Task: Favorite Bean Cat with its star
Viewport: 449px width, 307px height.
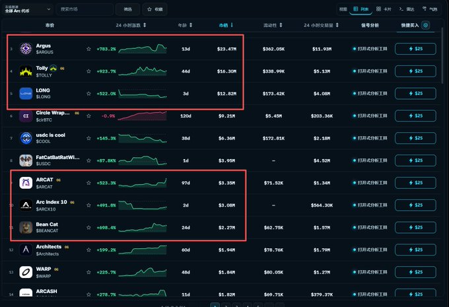Action: [x=88, y=228]
